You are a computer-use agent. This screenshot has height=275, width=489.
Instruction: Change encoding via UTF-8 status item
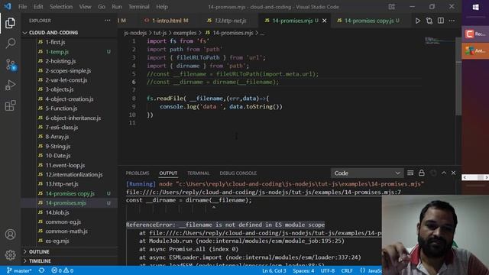click(x=328, y=270)
